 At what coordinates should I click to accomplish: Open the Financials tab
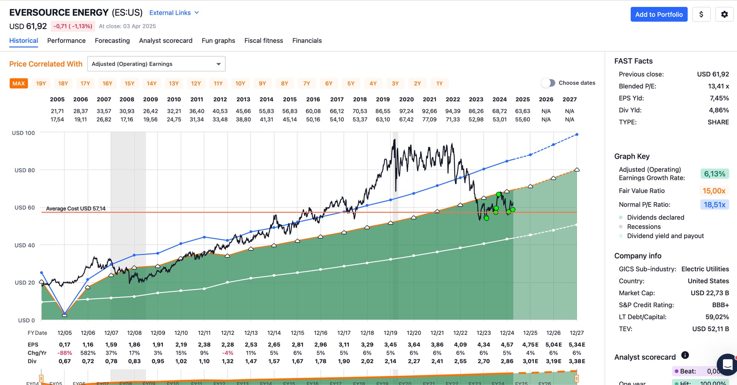coord(307,41)
